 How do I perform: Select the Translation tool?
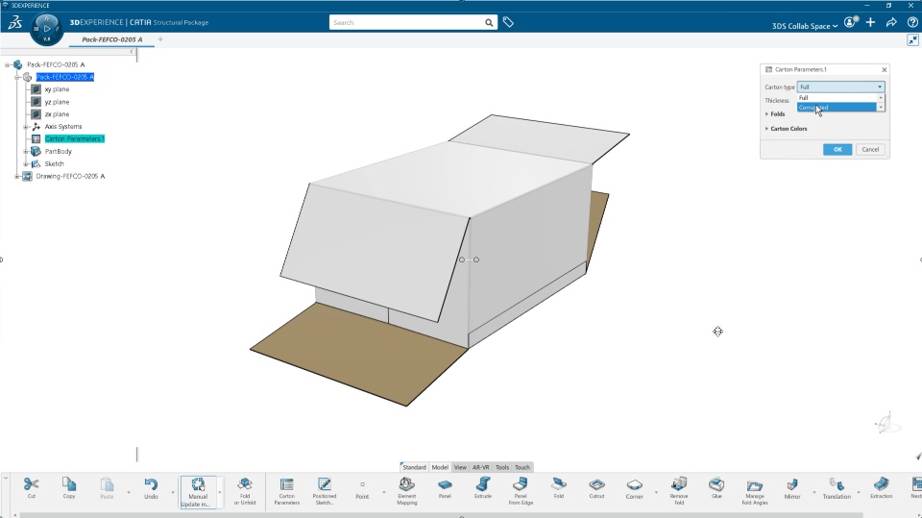[x=837, y=488]
